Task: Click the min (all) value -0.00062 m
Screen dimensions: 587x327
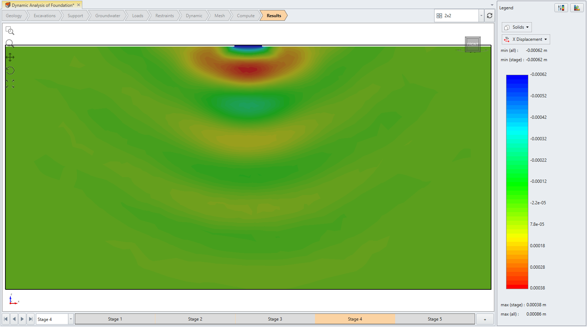Action: click(537, 50)
